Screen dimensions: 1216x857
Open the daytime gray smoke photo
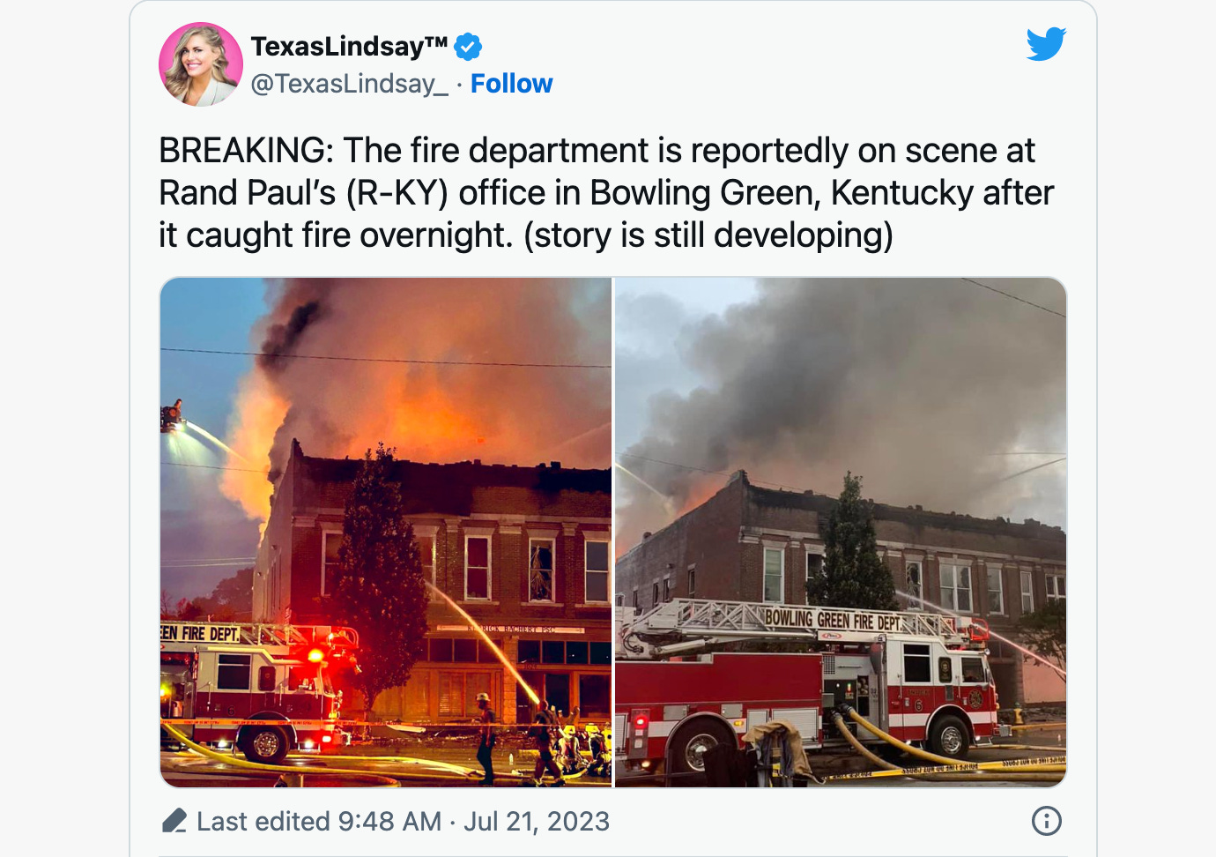click(841, 533)
